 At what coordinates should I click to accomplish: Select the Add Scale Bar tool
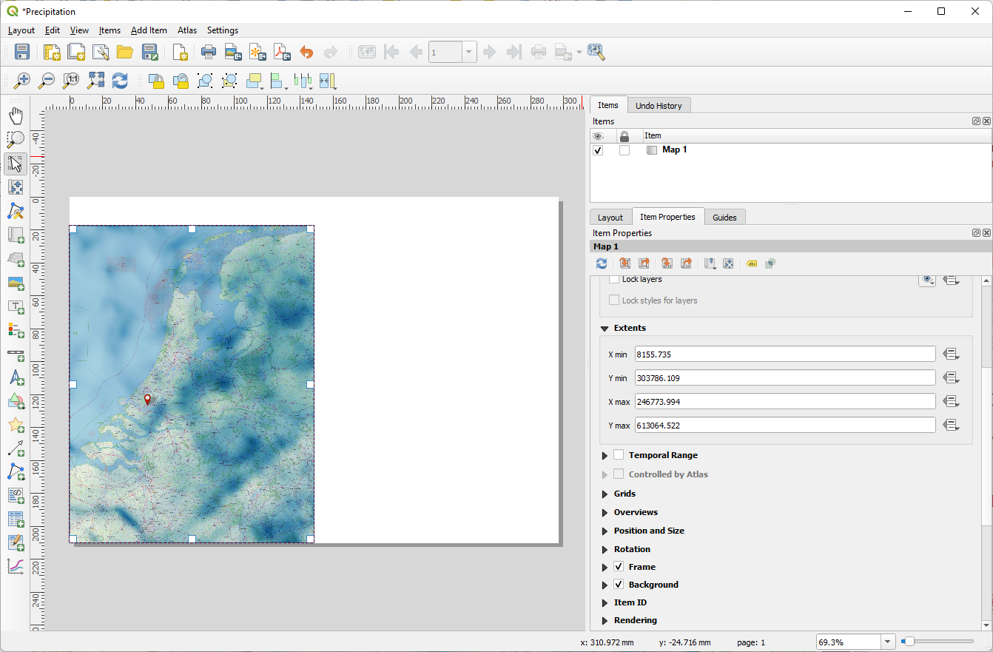pos(16,354)
